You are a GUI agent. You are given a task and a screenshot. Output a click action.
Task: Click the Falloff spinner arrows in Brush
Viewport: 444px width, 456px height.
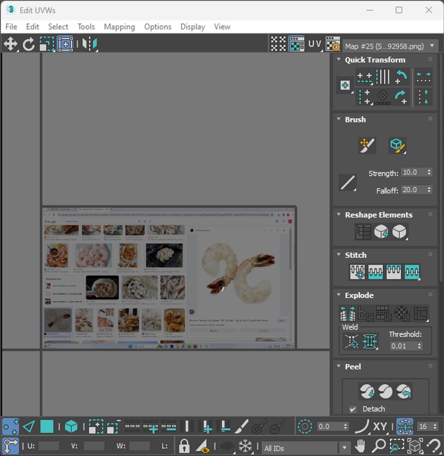click(x=429, y=190)
